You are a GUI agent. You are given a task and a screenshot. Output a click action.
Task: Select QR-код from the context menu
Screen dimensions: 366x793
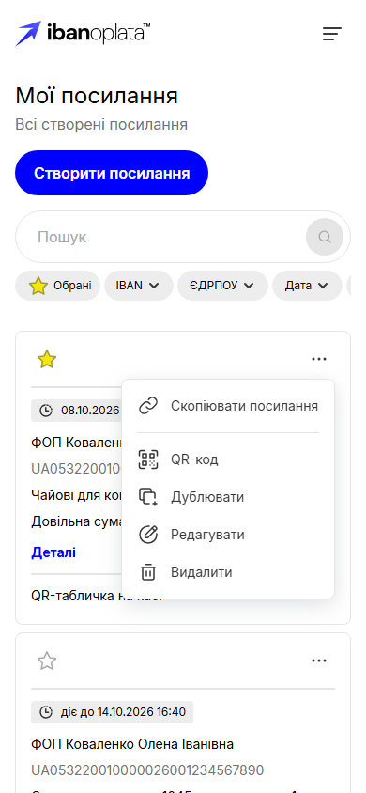pyautogui.click(x=228, y=459)
